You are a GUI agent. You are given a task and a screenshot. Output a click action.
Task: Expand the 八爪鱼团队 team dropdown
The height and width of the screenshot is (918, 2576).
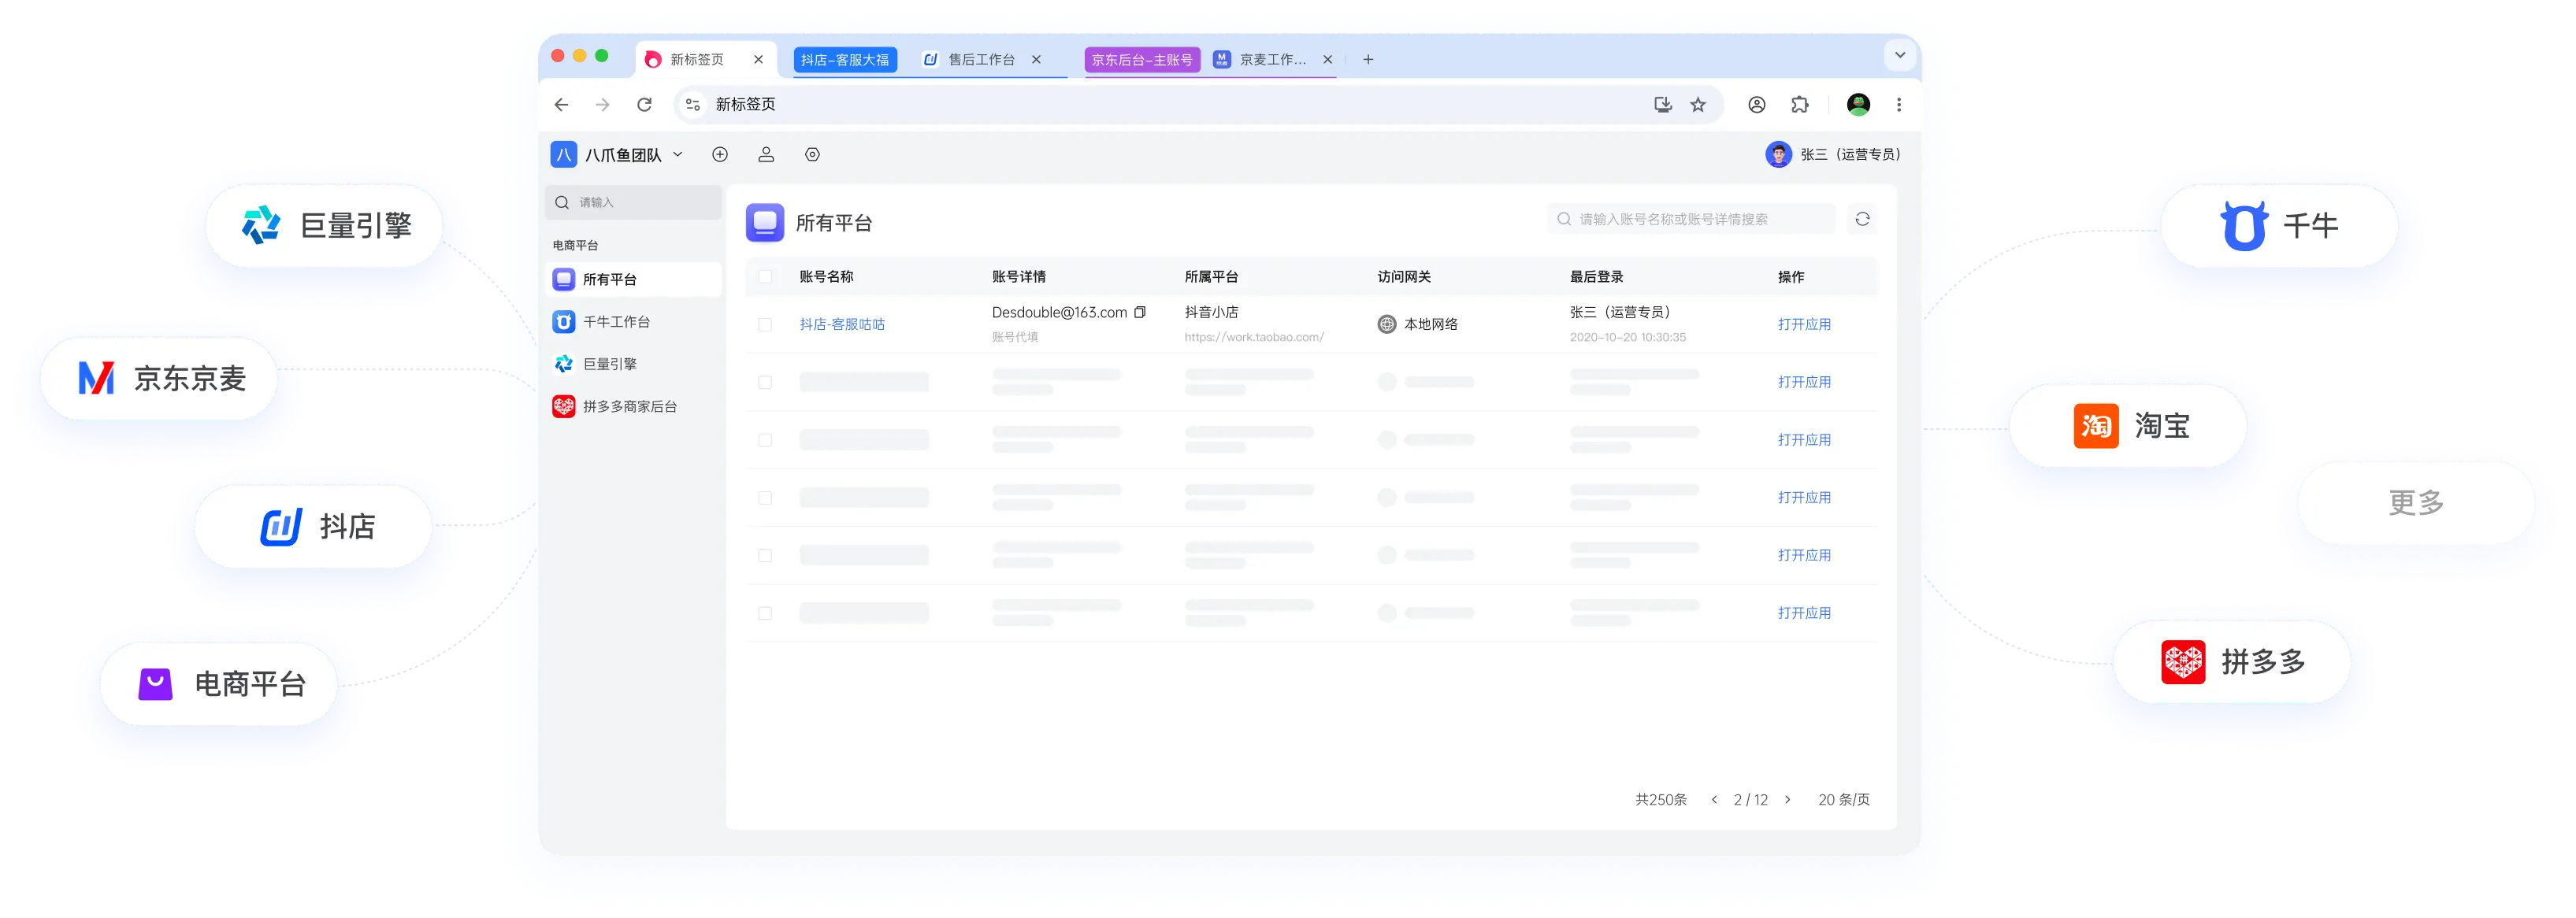[x=678, y=155]
